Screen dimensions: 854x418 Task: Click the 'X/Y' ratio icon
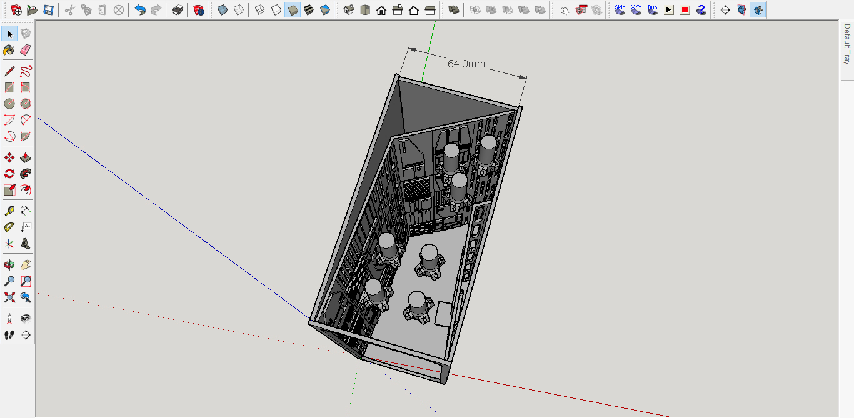636,10
